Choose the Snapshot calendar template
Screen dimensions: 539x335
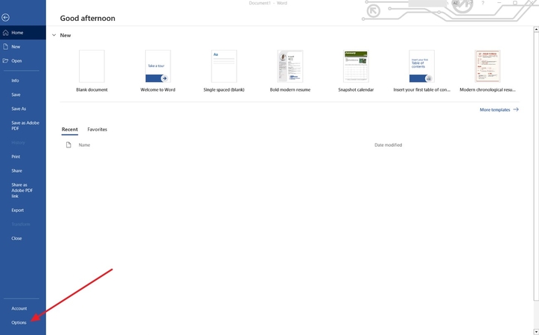[356, 71]
